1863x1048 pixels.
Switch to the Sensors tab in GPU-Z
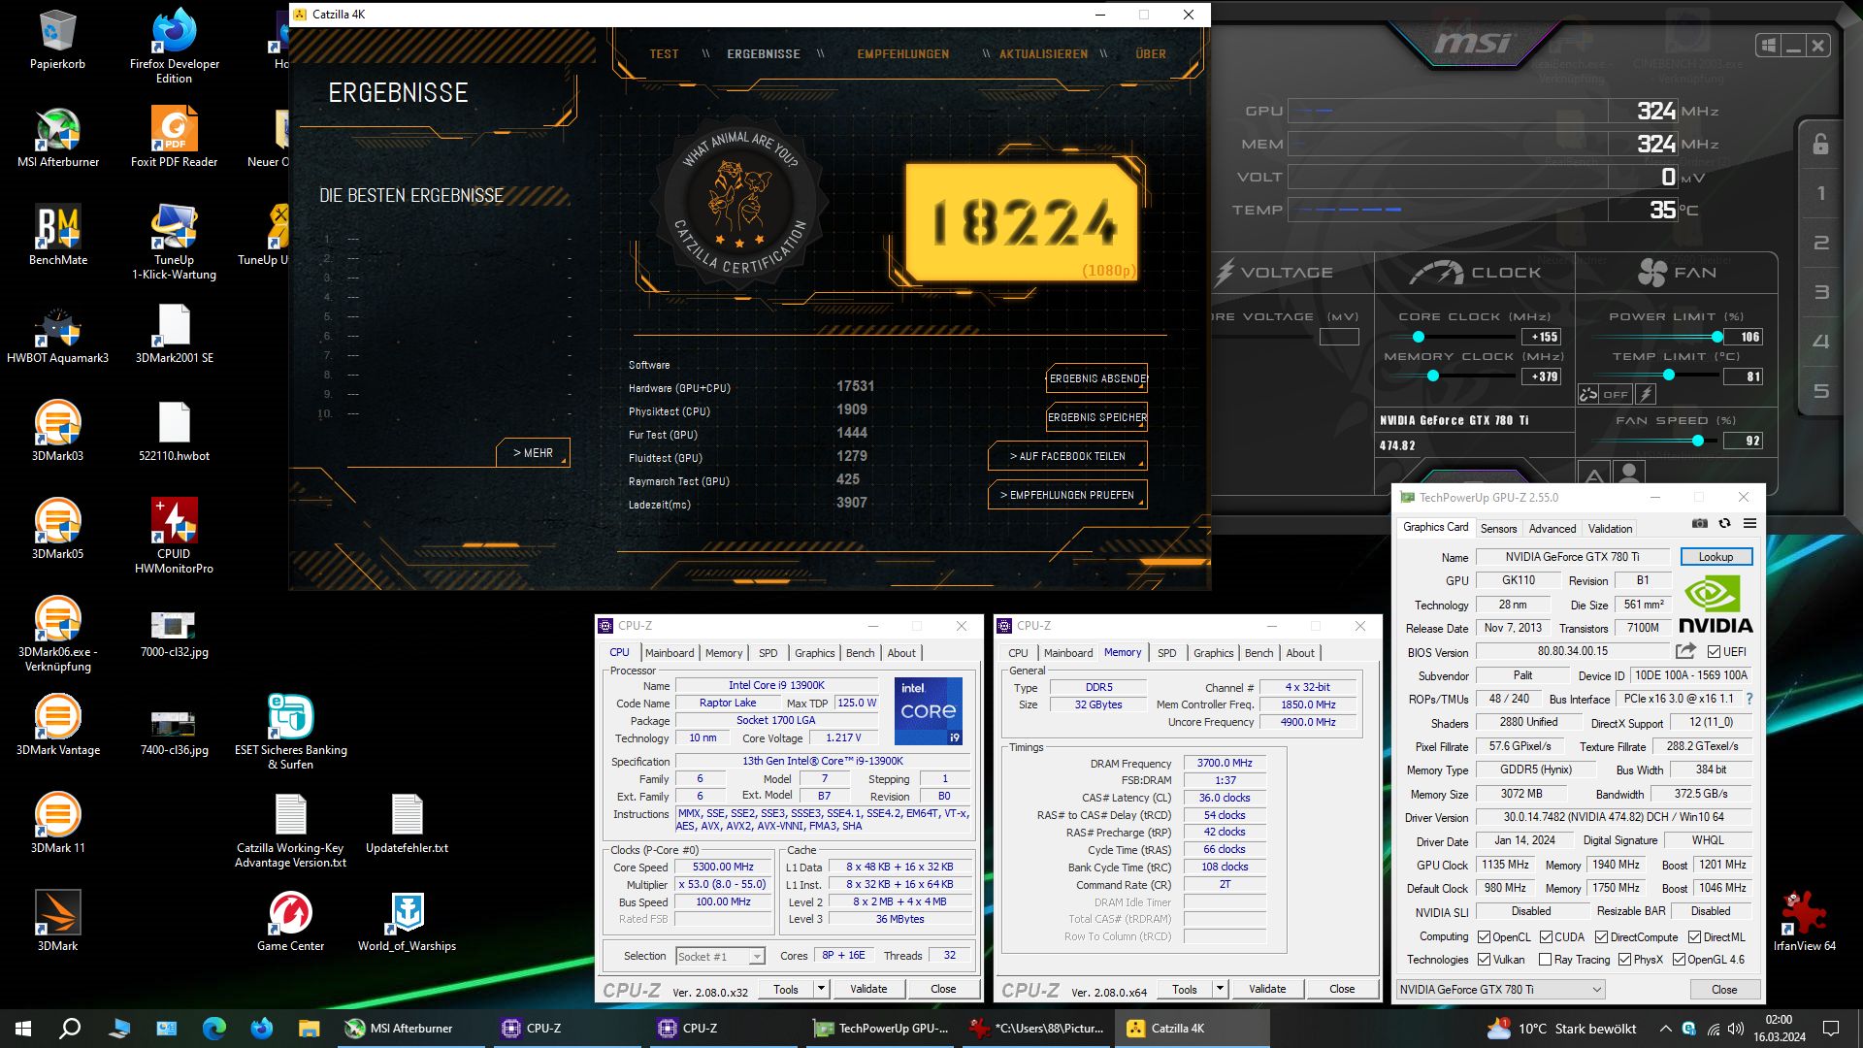[x=1498, y=529]
